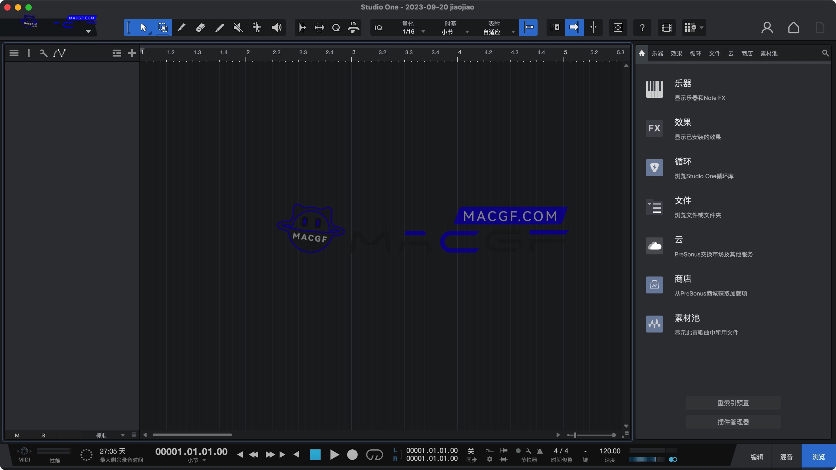Select the Eraser tool in toolbar
The width and height of the screenshot is (836, 470).
pyautogui.click(x=200, y=28)
